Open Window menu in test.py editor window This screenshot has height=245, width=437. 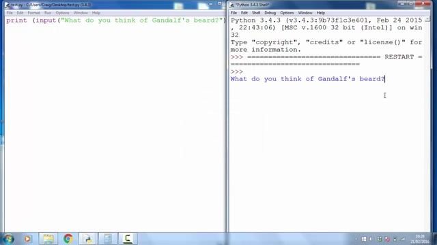[81, 13]
